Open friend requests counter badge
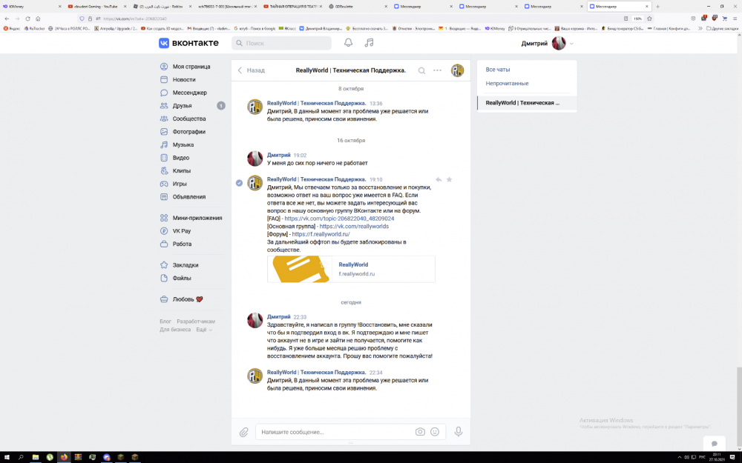Image resolution: width=742 pixels, height=463 pixels. coord(221,106)
